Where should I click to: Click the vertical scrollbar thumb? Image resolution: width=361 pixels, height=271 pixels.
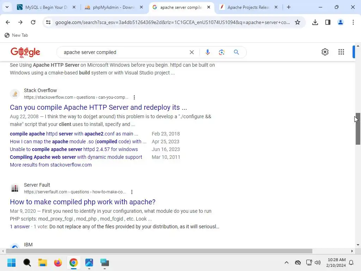(x=358, y=129)
